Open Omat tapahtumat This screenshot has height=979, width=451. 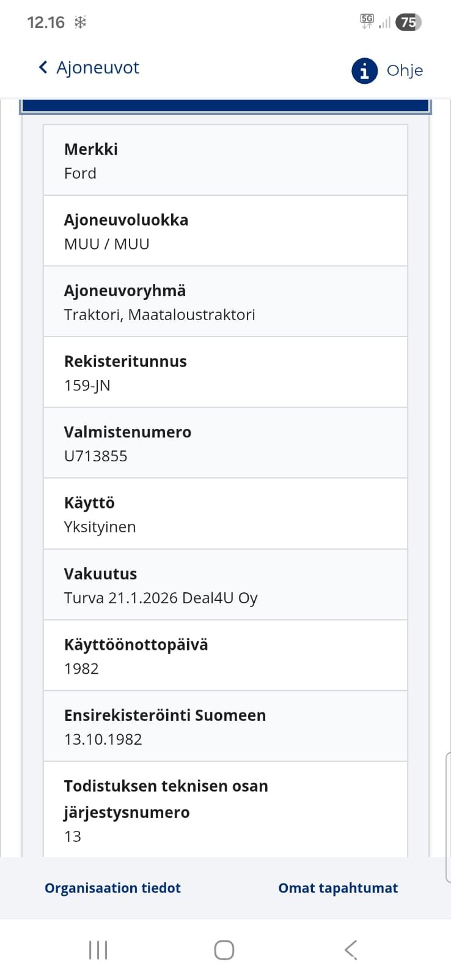tap(338, 888)
